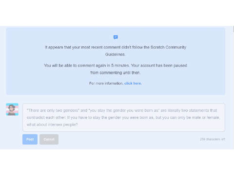Place cursor at 'what about intersex people?'
Image resolution: width=234 pixels, height=175 pixels.
tap(52, 124)
